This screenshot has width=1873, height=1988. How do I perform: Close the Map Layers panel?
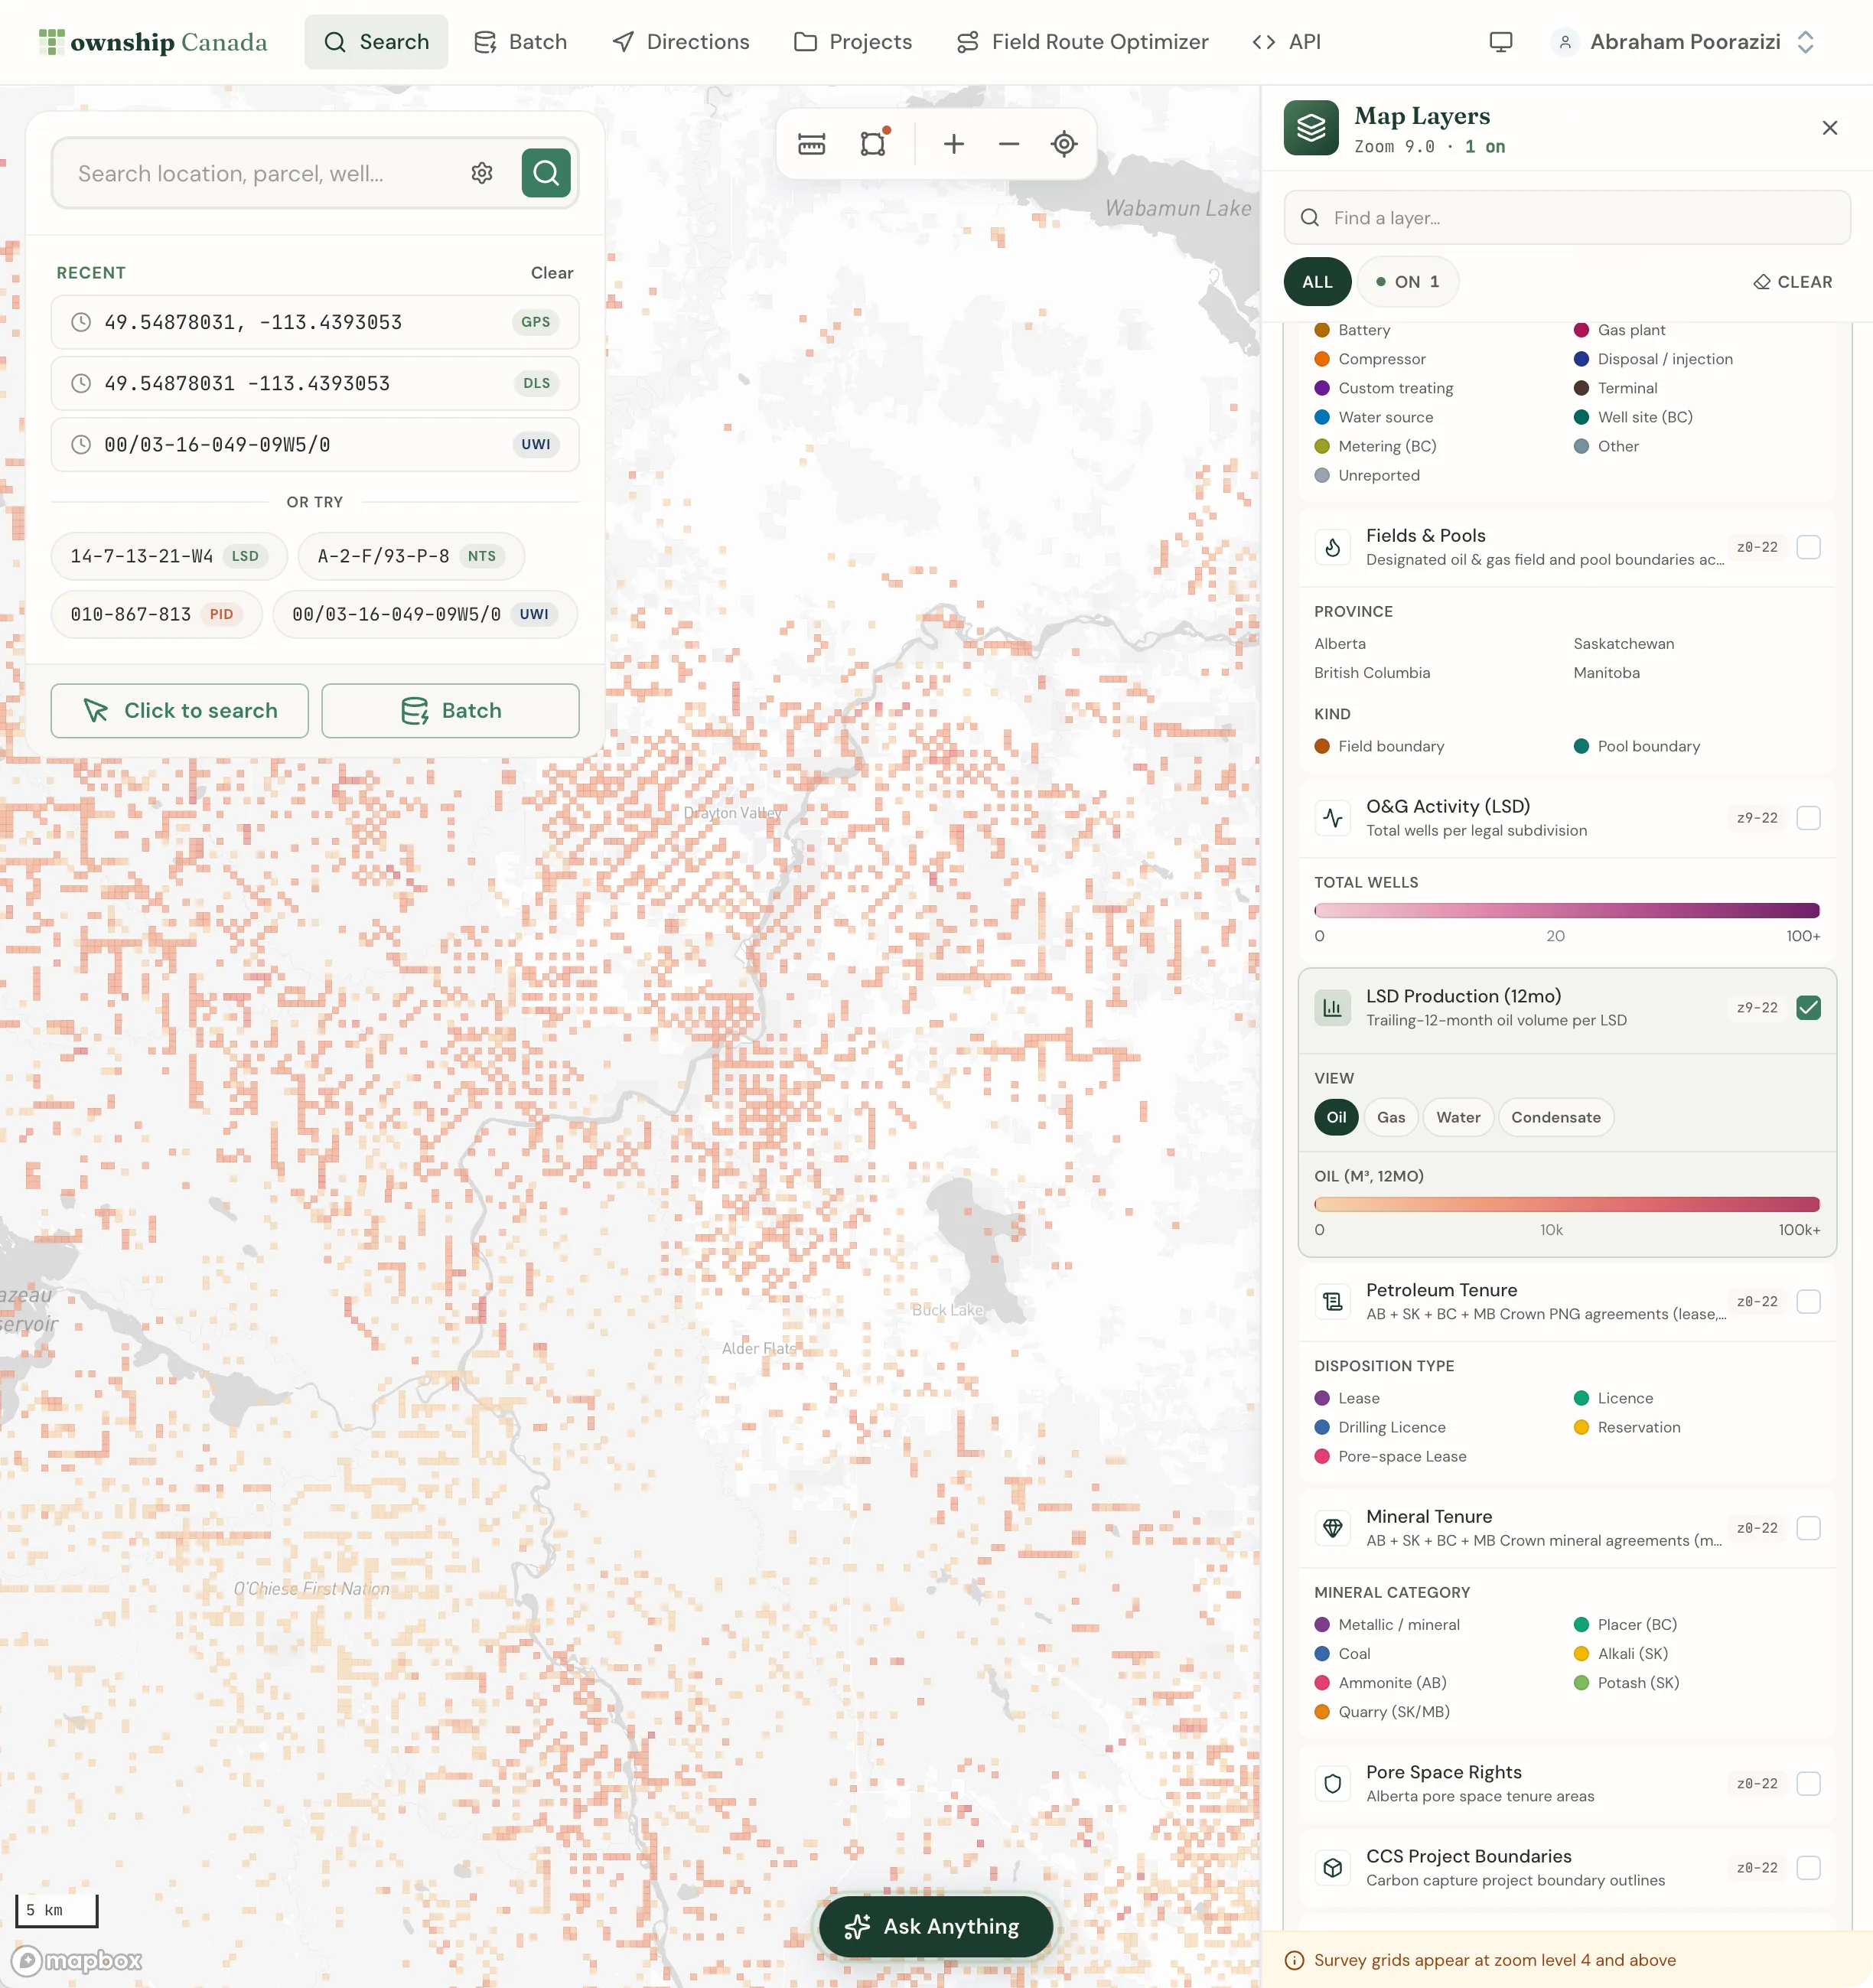(1830, 128)
